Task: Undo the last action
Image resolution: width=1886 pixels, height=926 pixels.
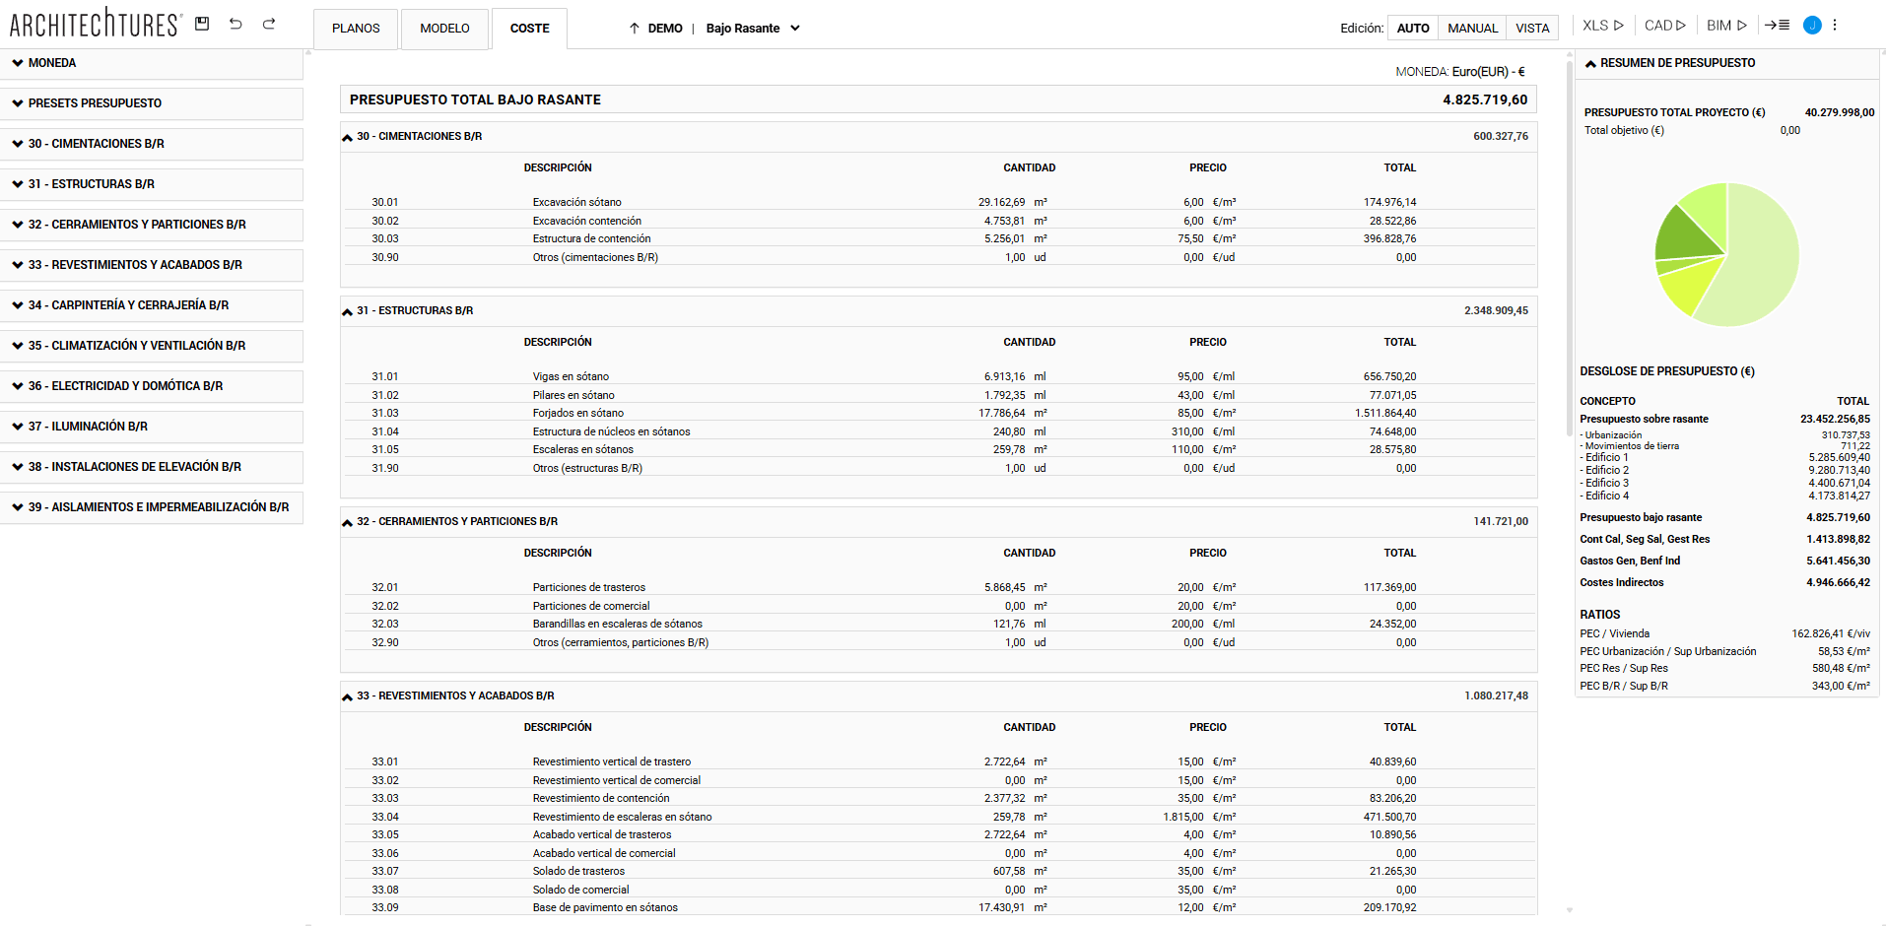Action: point(236,24)
